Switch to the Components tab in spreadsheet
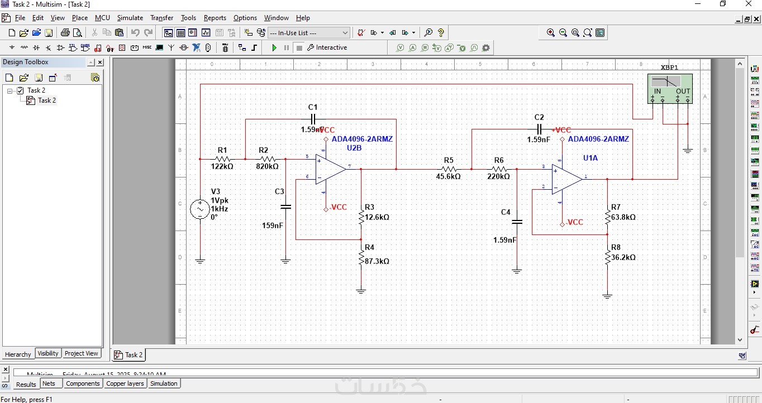The image size is (762, 403). point(83,383)
